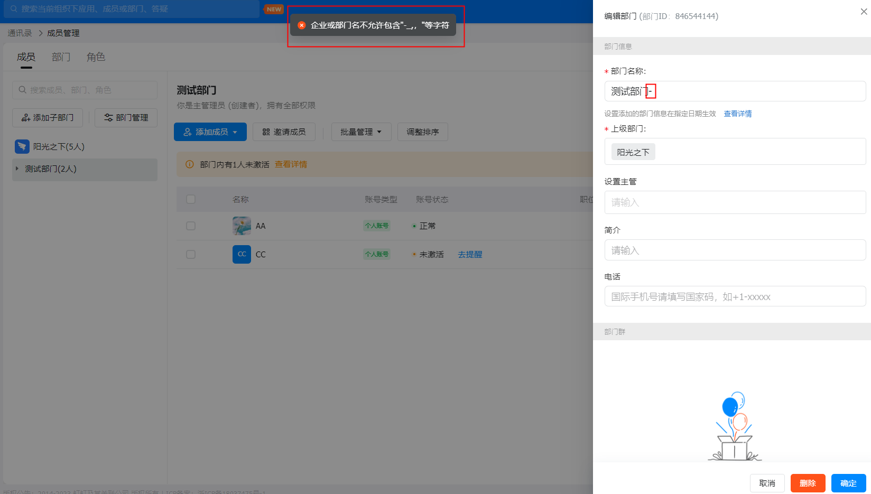The image size is (871, 494).
Task: Select the 阳光之下(5人) organization node
Action: pos(59,146)
